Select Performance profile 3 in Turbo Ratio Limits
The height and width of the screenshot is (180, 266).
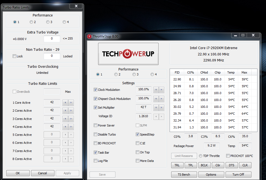coord(48,22)
